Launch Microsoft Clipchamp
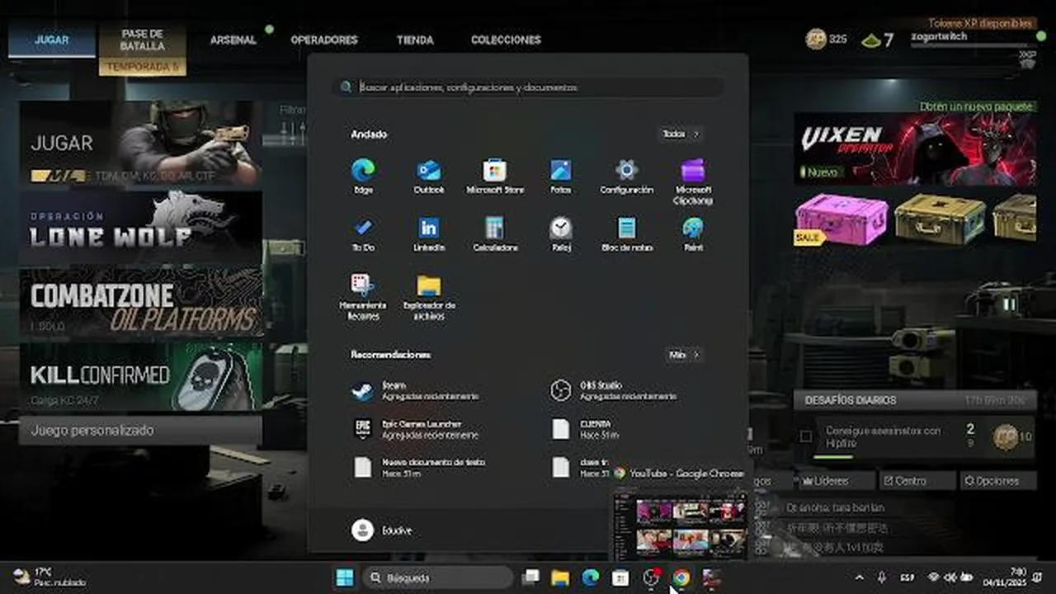The height and width of the screenshot is (594, 1056). click(693, 181)
